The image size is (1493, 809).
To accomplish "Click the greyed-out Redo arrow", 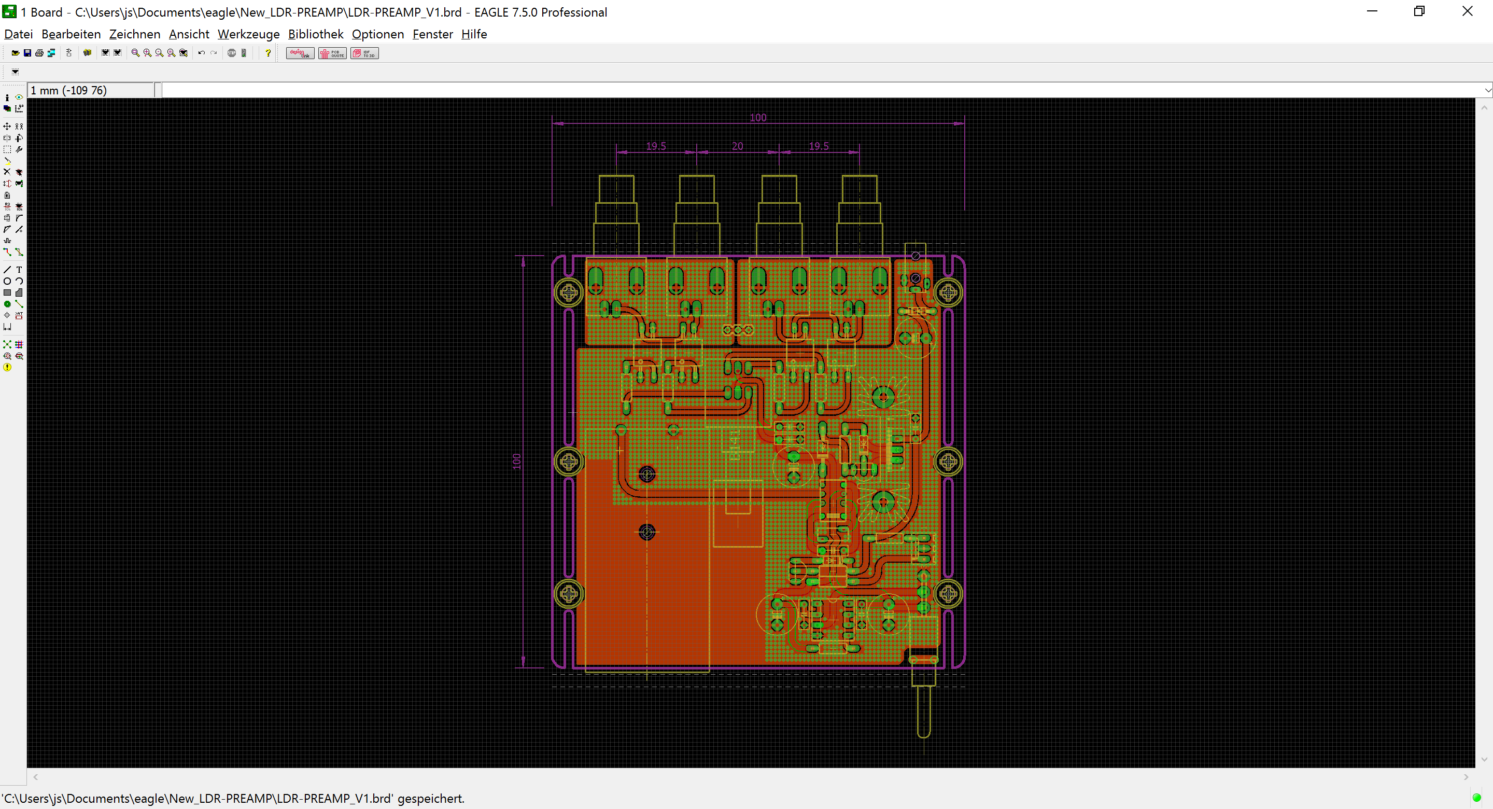I will tap(214, 53).
